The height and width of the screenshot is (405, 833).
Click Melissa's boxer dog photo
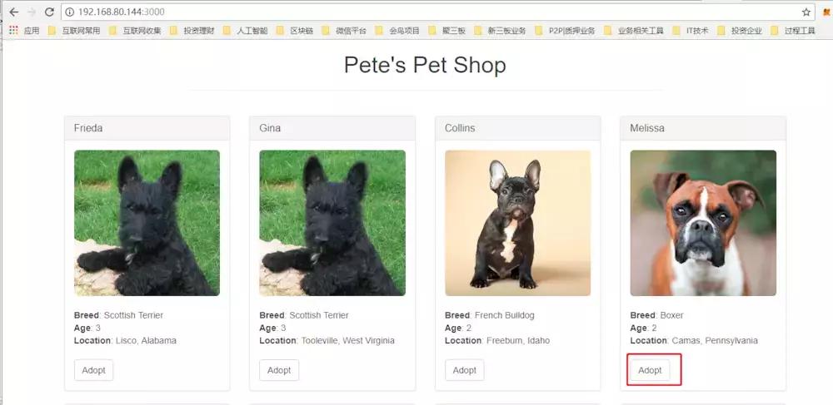click(703, 223)
